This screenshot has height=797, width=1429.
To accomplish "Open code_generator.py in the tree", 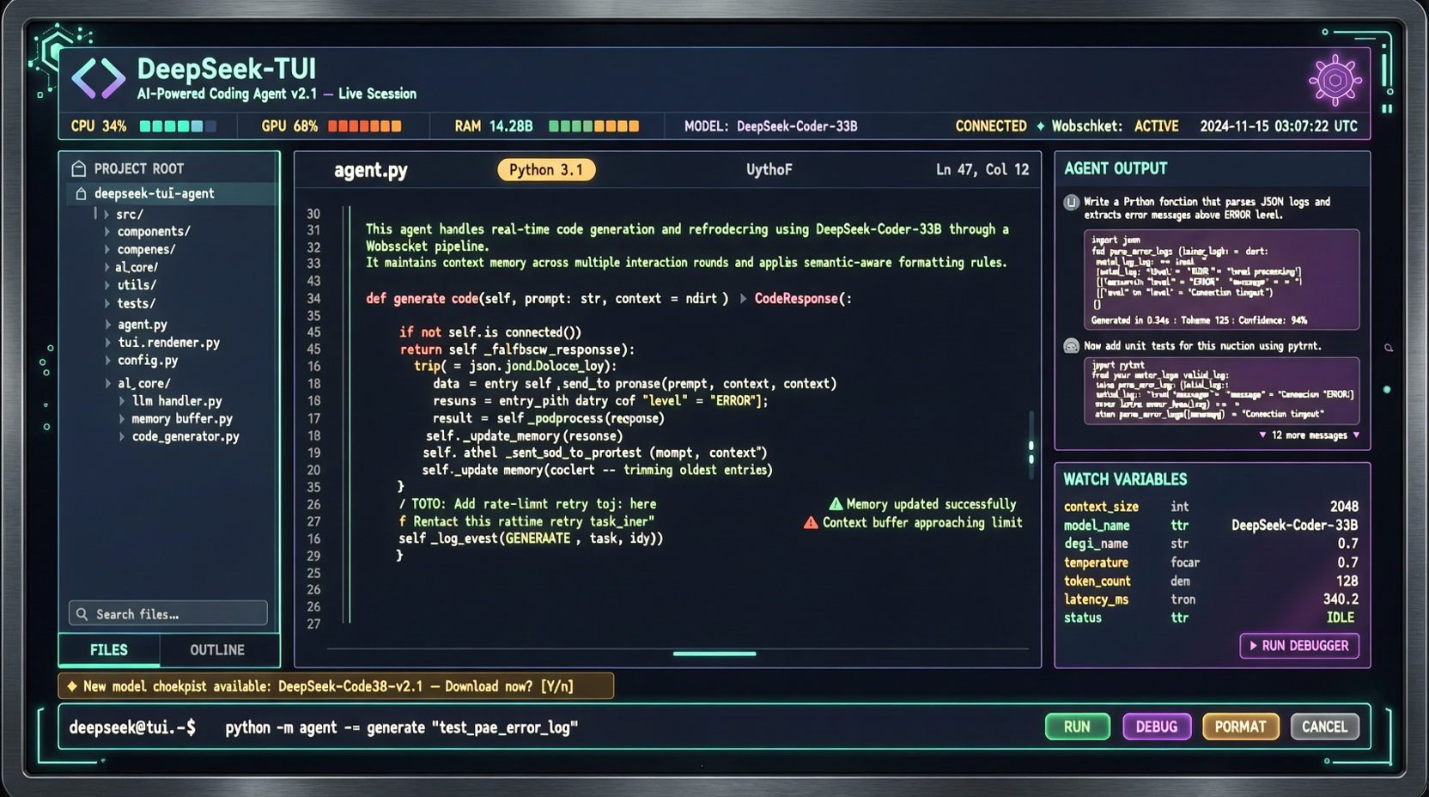I will 185,437.
